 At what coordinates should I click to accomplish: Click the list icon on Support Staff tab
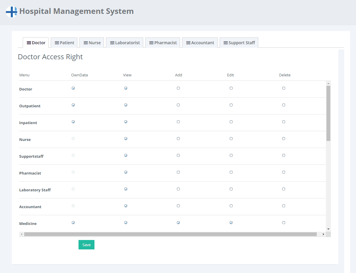tap(226, 43)
